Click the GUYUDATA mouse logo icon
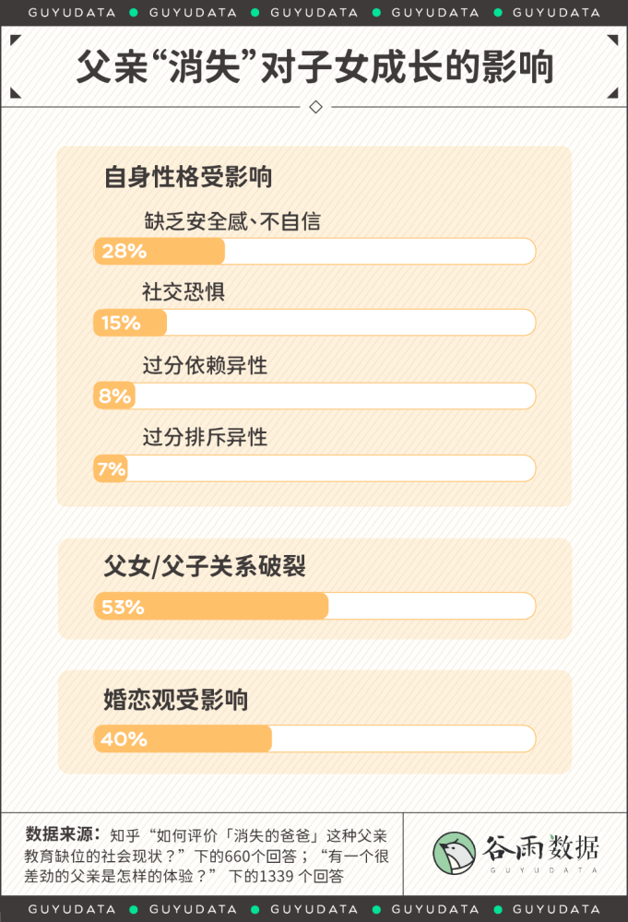The image size is (628, 922). [x=454, y=853]
